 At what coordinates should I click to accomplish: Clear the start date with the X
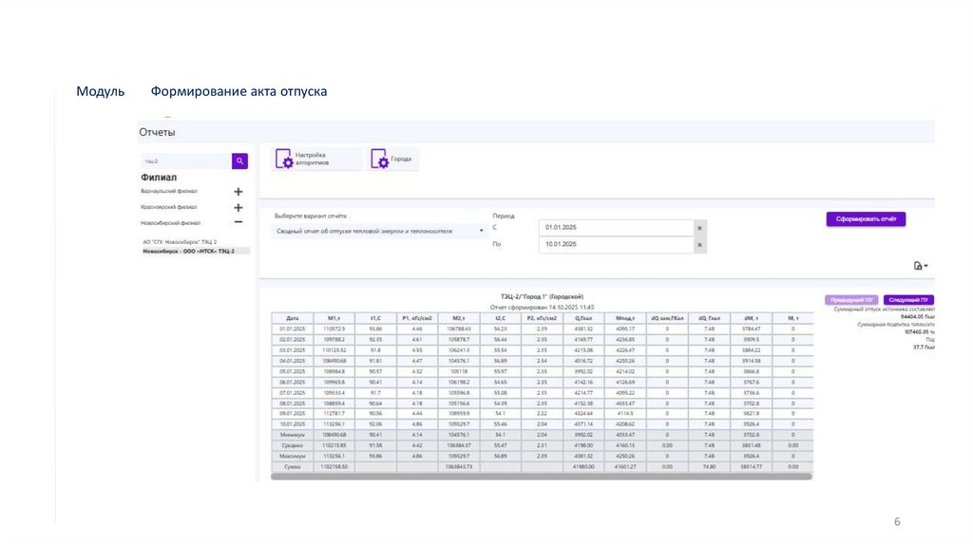coord(700,228)
